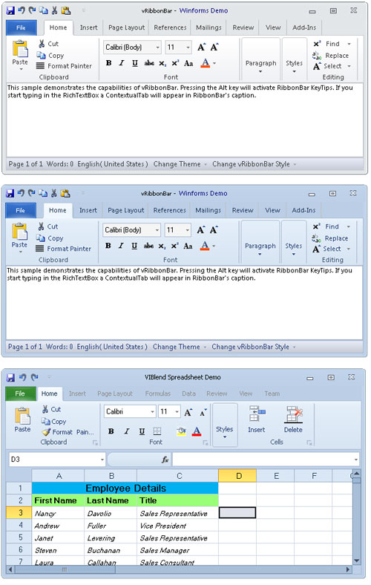Screen dimensions: 371x585
Task: Click in the top window rich text box
Action: (x=185, y=120)
